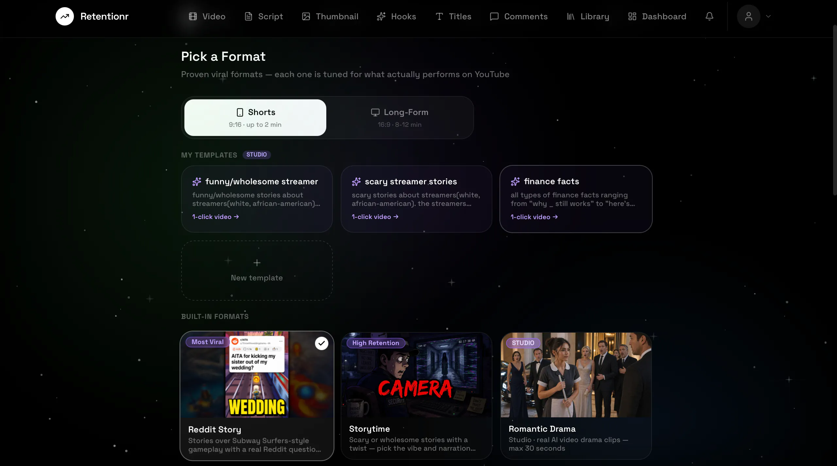The image size is (837, 466).
Task: Click sparkle icon on finance facts
Action: click(x=515, y=181)
